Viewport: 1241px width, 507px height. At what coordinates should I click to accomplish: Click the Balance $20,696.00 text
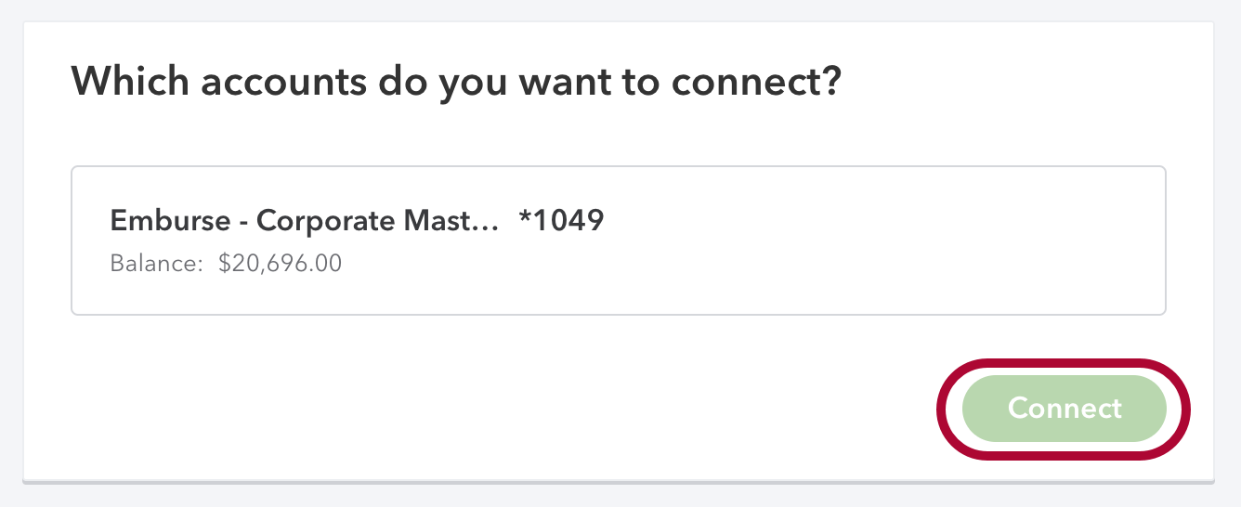[226, 264]
